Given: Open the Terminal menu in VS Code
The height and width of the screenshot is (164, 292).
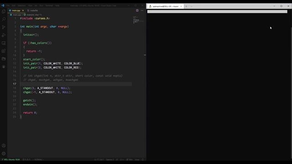Looking at the screenshot, I should [x=49, y=5].
